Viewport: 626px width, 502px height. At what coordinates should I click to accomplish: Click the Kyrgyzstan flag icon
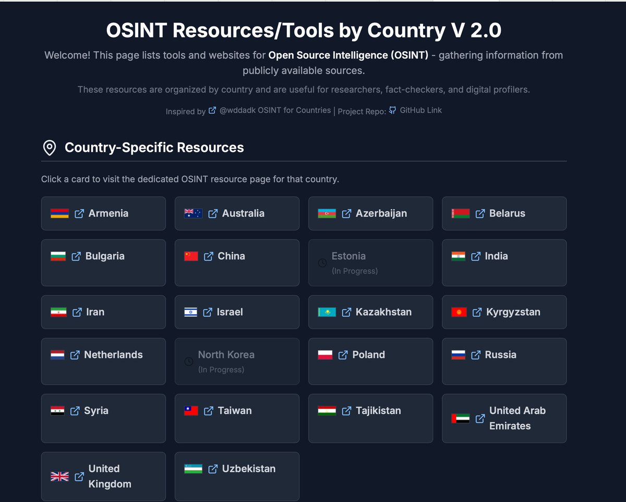pos(459,312)
